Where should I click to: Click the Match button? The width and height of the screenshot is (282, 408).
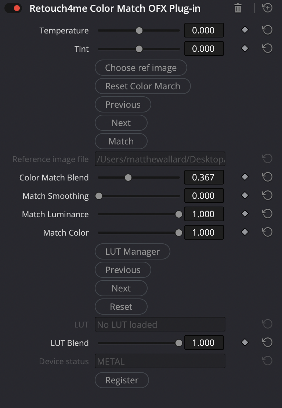(121, 141)
